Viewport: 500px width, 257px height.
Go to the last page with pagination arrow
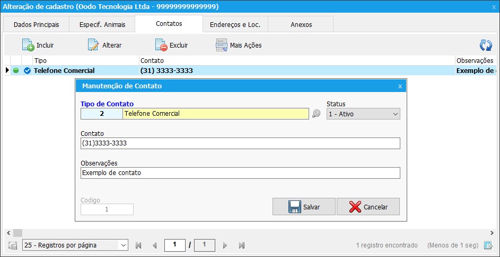tap(242, 245)
